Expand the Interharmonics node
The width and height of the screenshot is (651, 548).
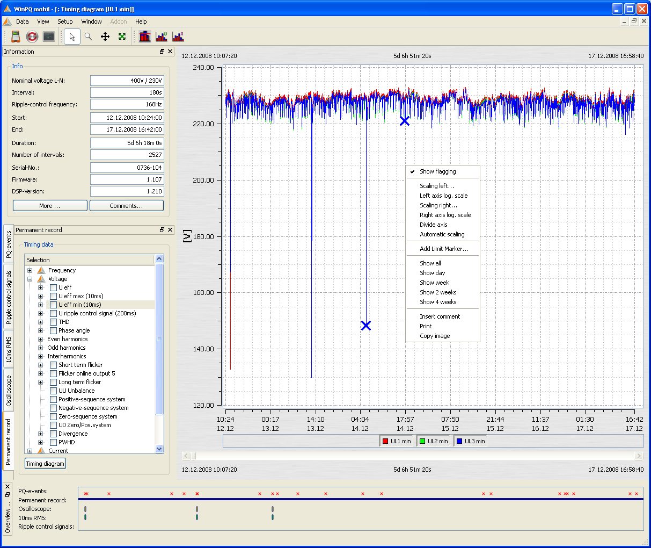click(40, 356)
